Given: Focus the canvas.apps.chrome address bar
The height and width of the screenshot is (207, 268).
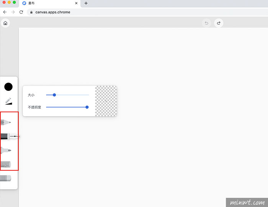Looking at the screenshot, I should click(147, 12).
